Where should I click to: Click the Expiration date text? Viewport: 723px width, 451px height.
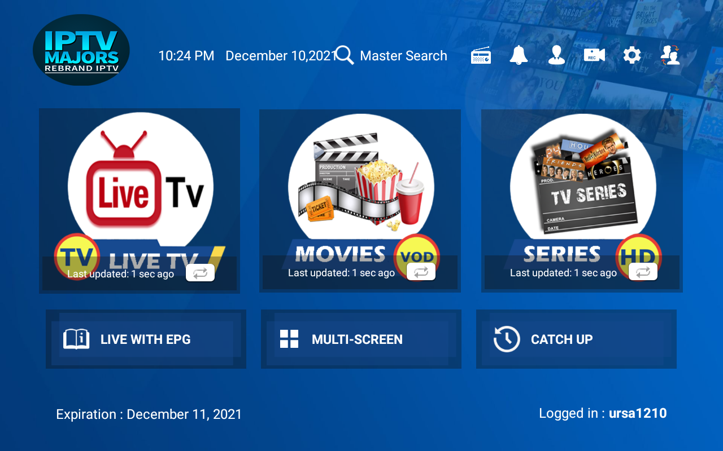149,414
